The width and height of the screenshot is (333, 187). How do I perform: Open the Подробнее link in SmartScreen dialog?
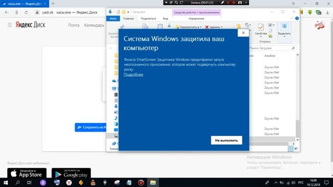coord(133,74)
